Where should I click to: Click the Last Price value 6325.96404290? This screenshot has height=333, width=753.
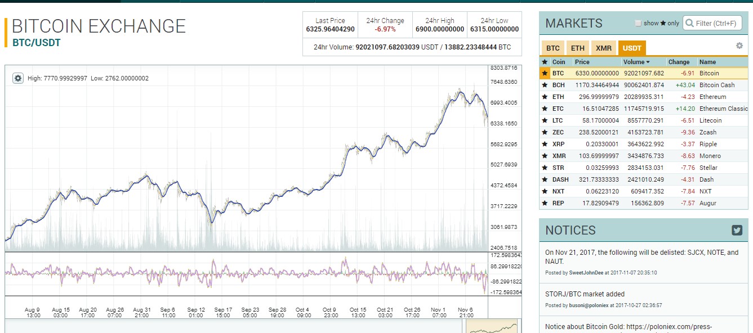coord(330,29)
